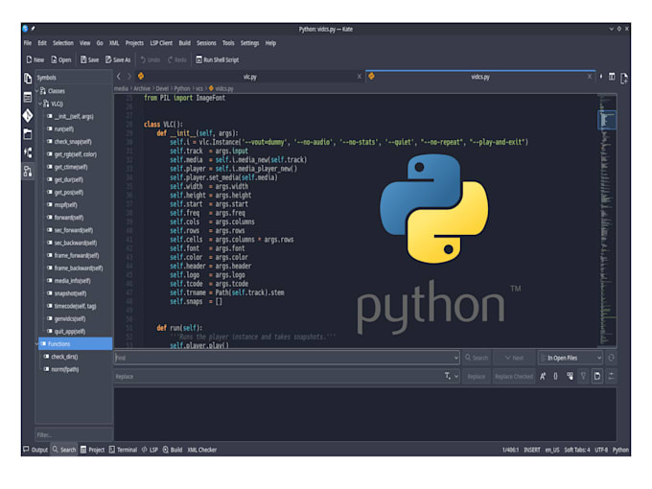The image size is (652, 489).
Task: Open the Git sidebar panel icon
Action: coord(28,115)
